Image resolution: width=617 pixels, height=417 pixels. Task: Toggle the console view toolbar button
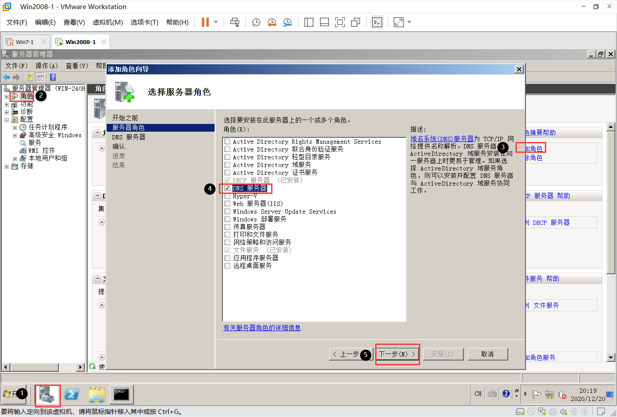pyautogui.click(x=377, y=22)
